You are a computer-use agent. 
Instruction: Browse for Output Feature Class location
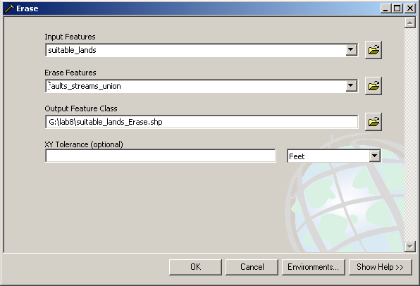(x=373, y=122)
